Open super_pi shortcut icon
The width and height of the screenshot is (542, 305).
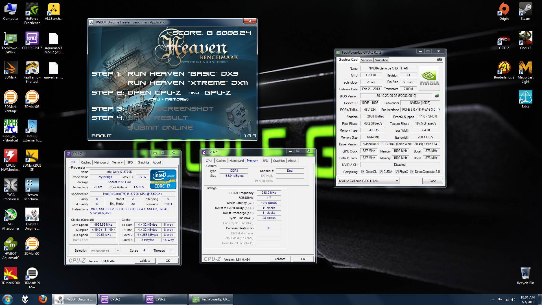coord(10,131)
